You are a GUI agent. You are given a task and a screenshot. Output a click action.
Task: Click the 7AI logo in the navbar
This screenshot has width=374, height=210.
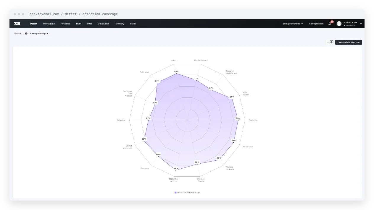pos(17,24)
